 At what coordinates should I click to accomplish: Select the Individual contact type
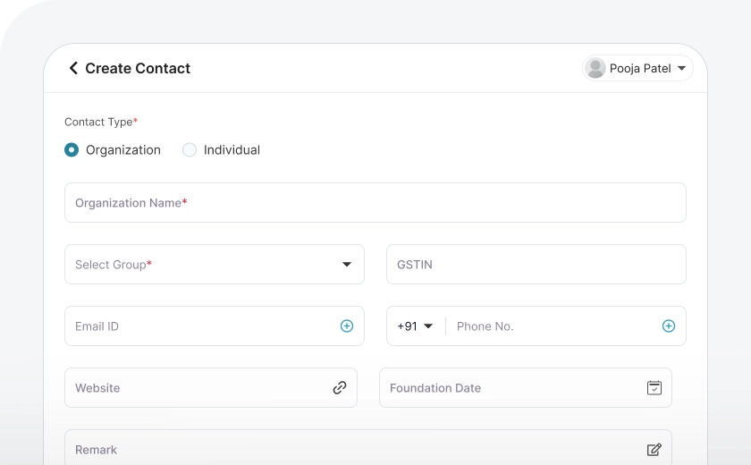click(x=190, y=150)
